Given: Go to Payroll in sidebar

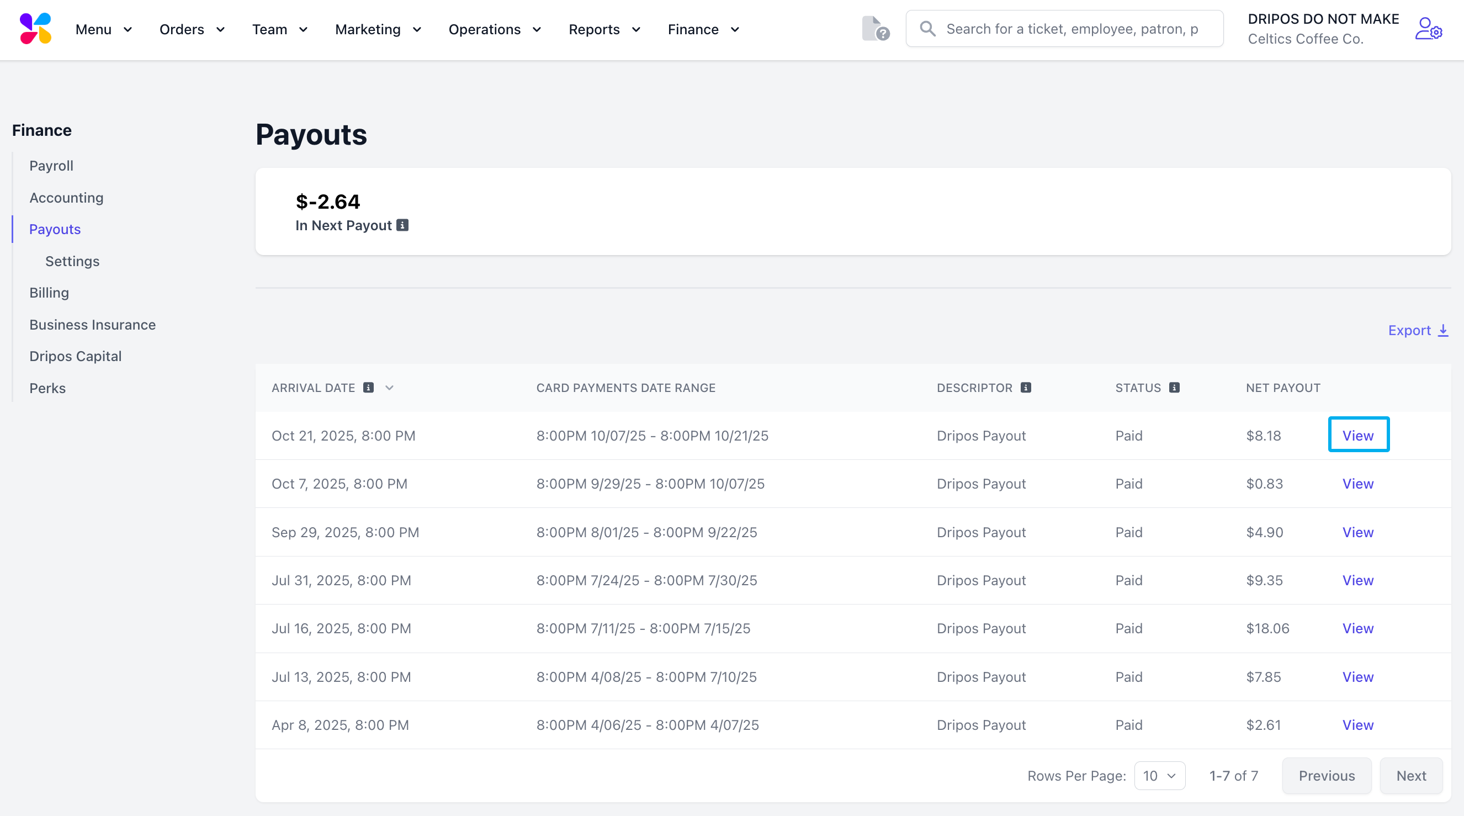Looking at the screenshot, I should click(x=51, y=166).
